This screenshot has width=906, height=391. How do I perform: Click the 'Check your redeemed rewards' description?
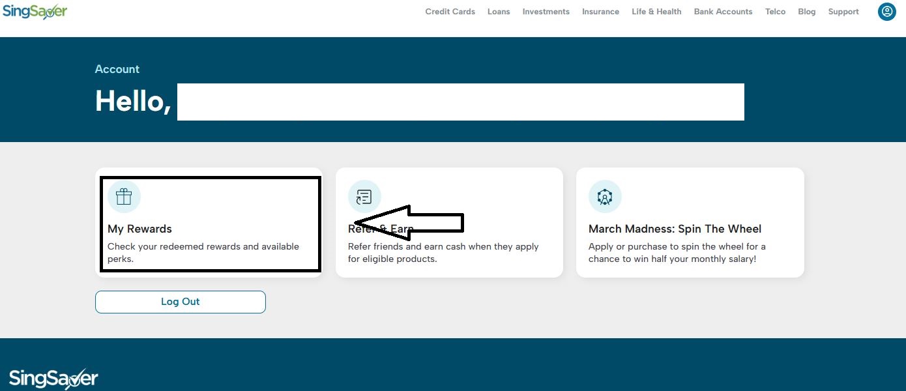click(203, 253)
